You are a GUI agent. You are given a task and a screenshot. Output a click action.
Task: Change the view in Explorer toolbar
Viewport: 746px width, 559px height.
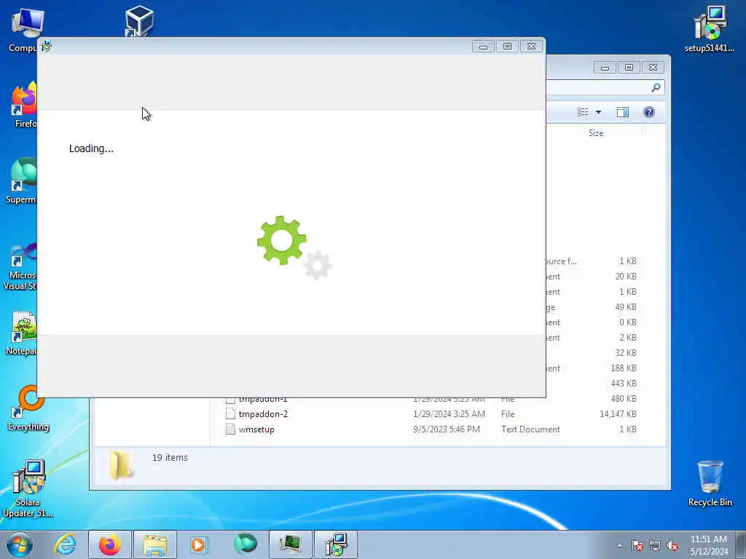pos(583,112)
